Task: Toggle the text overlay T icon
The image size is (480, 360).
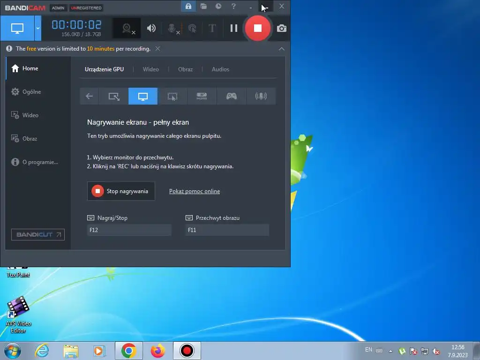Action: [212, 28]
